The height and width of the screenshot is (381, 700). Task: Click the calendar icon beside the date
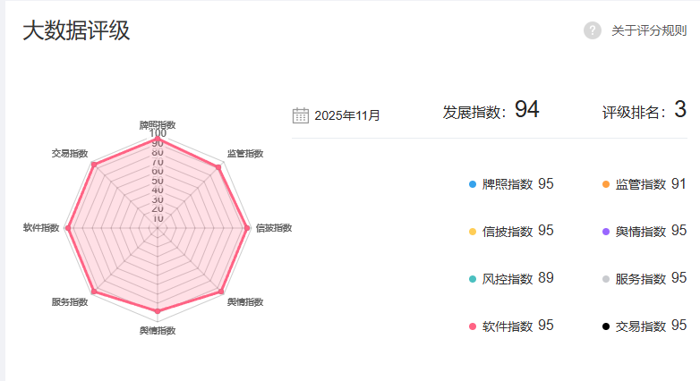(x=301, y=115)
